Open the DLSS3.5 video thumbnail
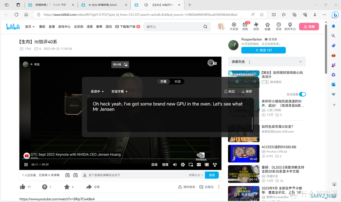 pyautogui.click(x=243, y=174)
